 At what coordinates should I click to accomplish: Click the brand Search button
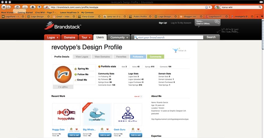[211, 37]
